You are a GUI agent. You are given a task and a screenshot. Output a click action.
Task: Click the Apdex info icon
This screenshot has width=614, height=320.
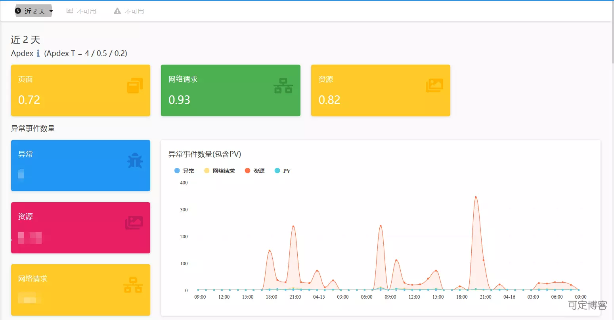point(38,53)
